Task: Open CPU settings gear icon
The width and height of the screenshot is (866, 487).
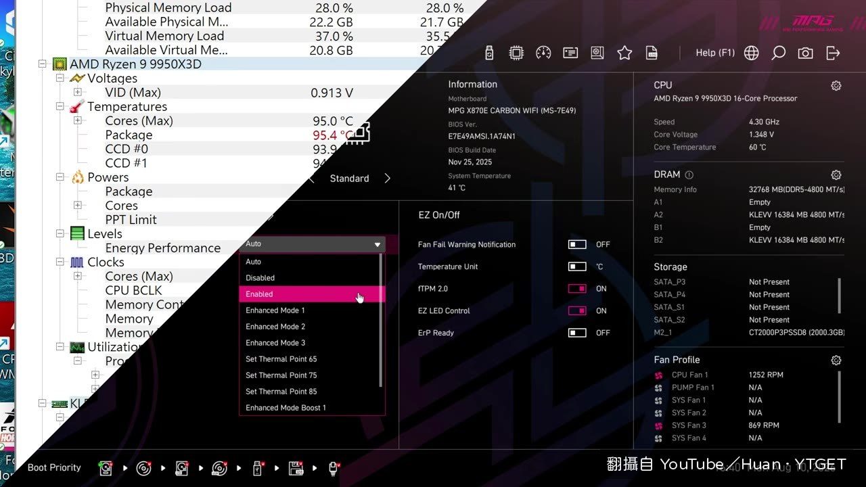Action: click(836, 86)
